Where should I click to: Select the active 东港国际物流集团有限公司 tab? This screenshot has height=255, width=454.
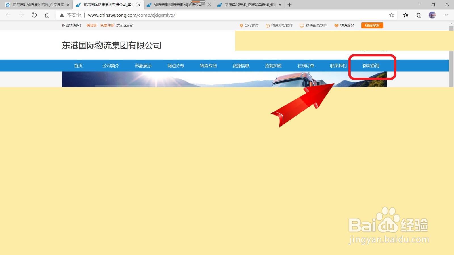108,5
